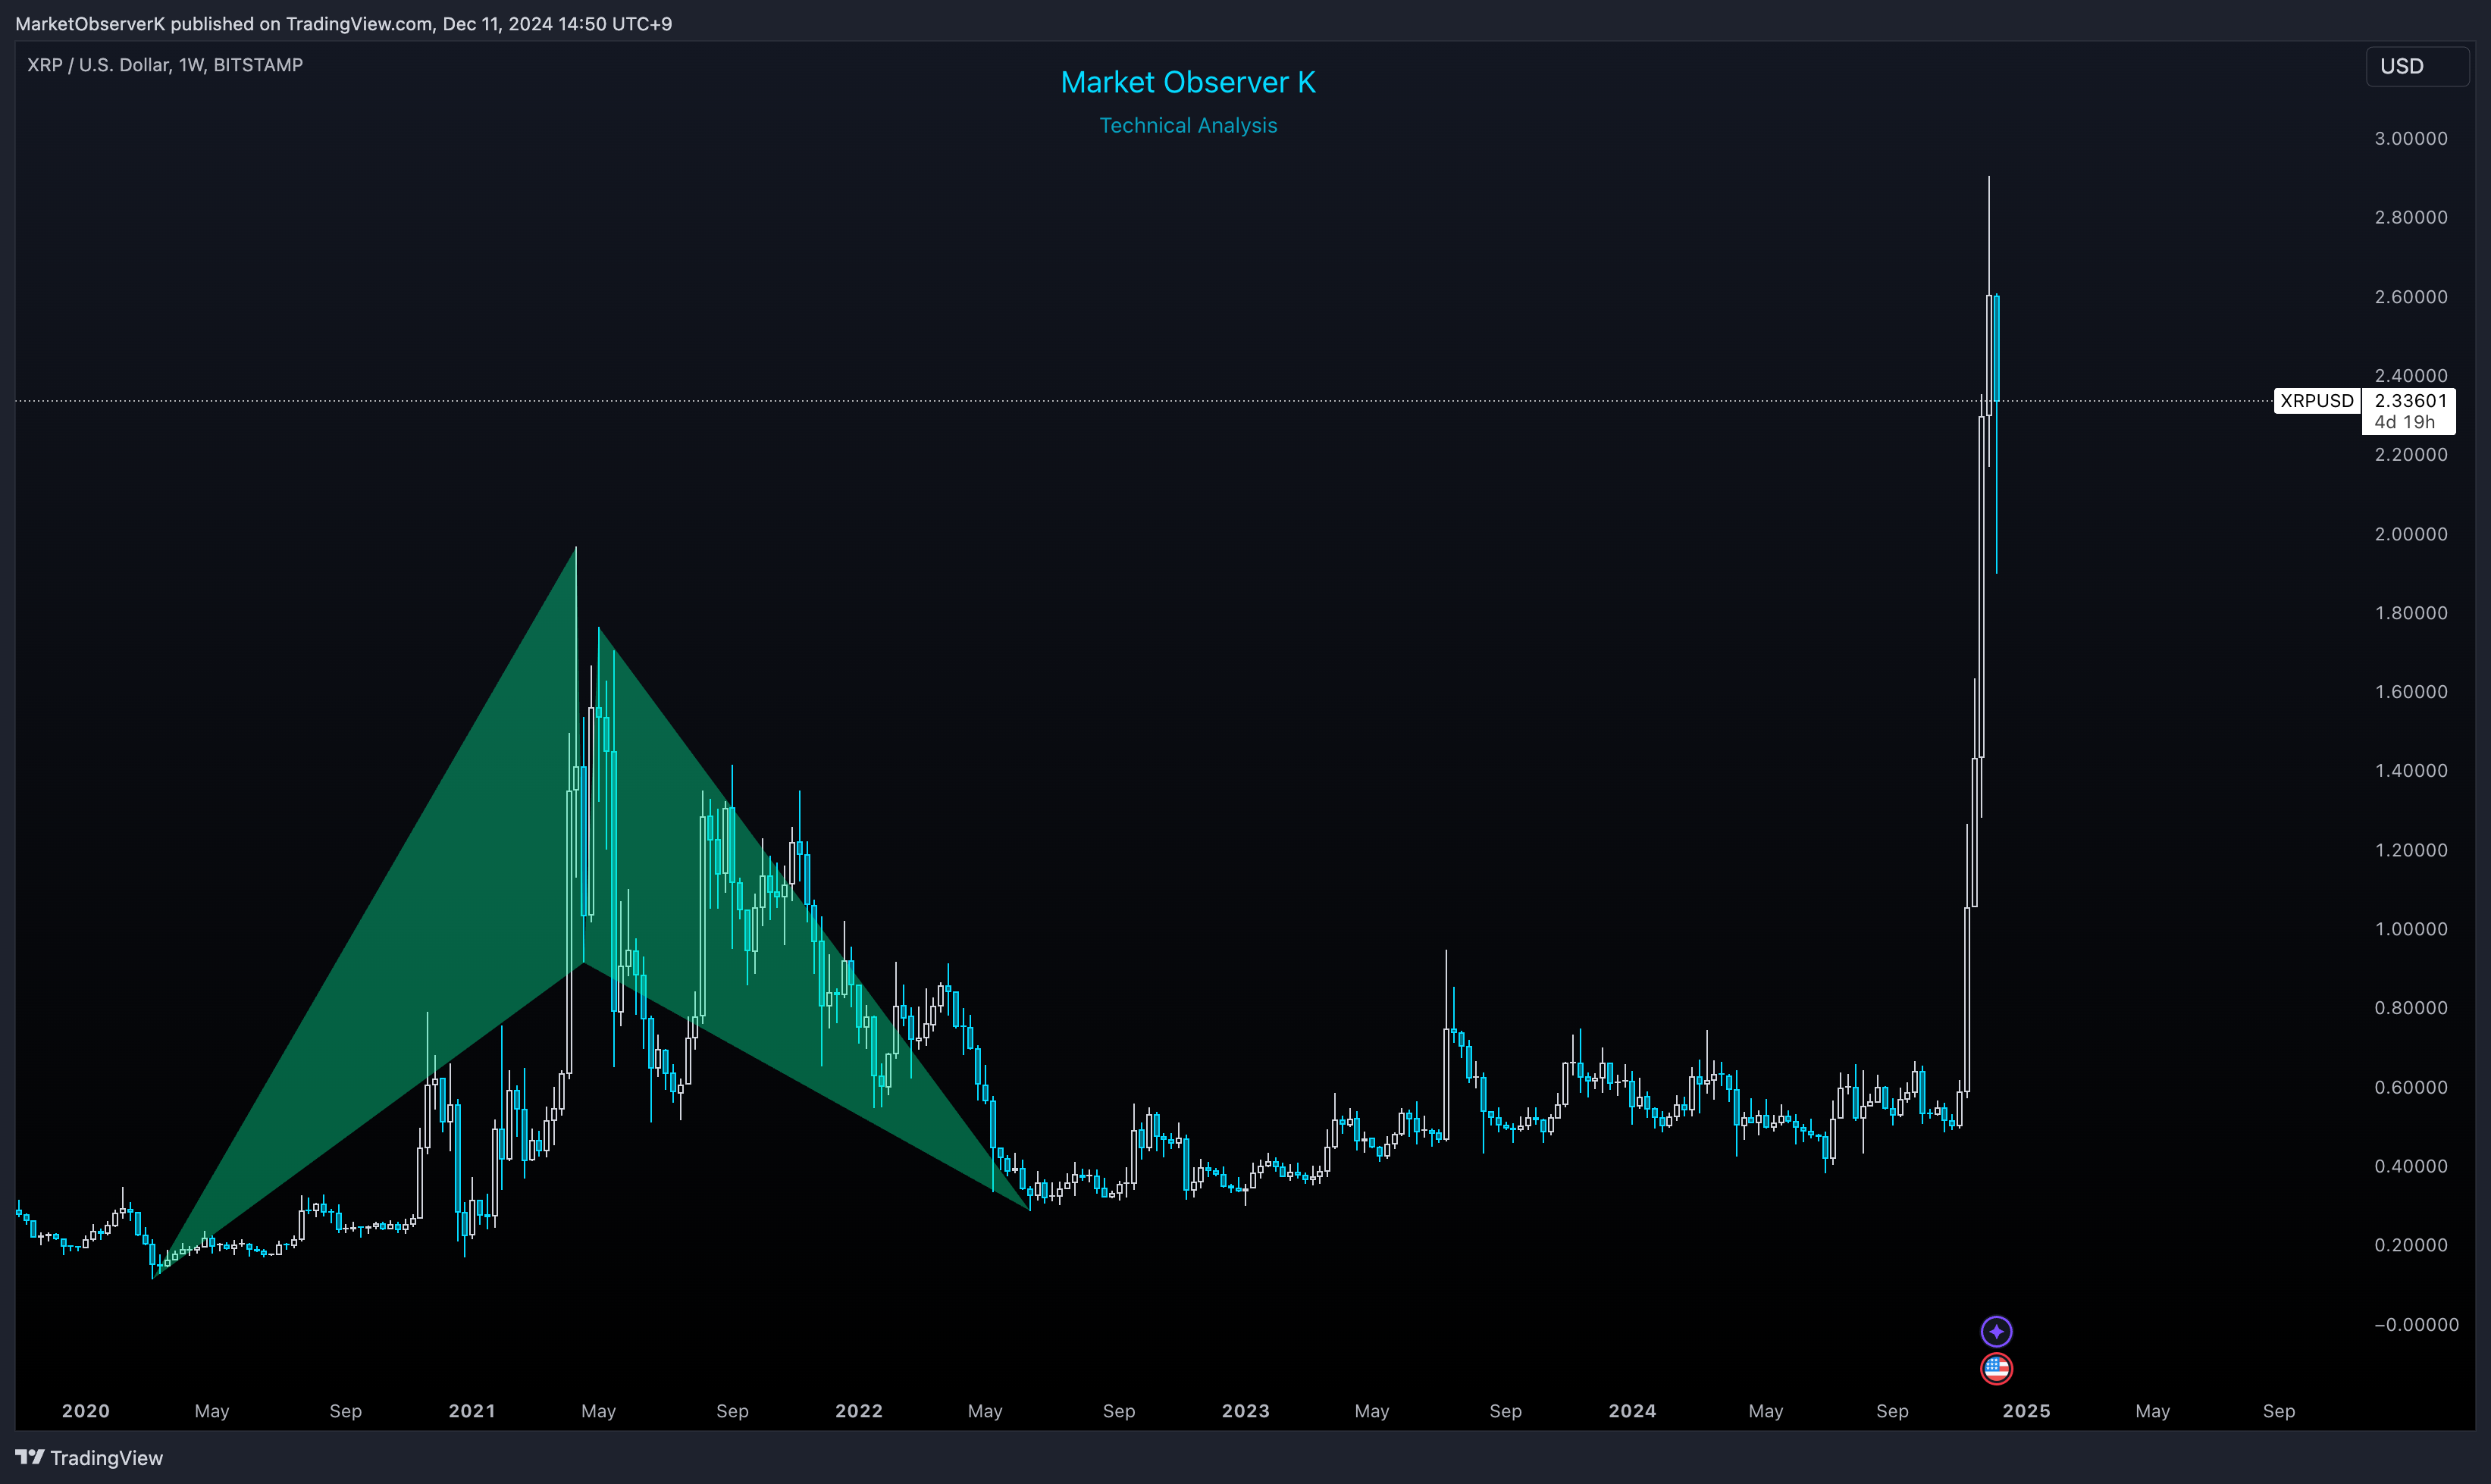Click the 2.60000 price axis label

pyautogui.click(x=2411, y=296)
